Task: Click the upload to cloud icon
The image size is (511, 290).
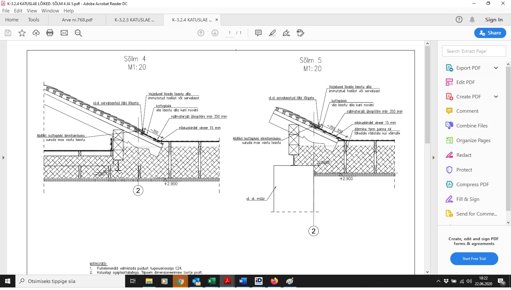Action: point(36,33)
